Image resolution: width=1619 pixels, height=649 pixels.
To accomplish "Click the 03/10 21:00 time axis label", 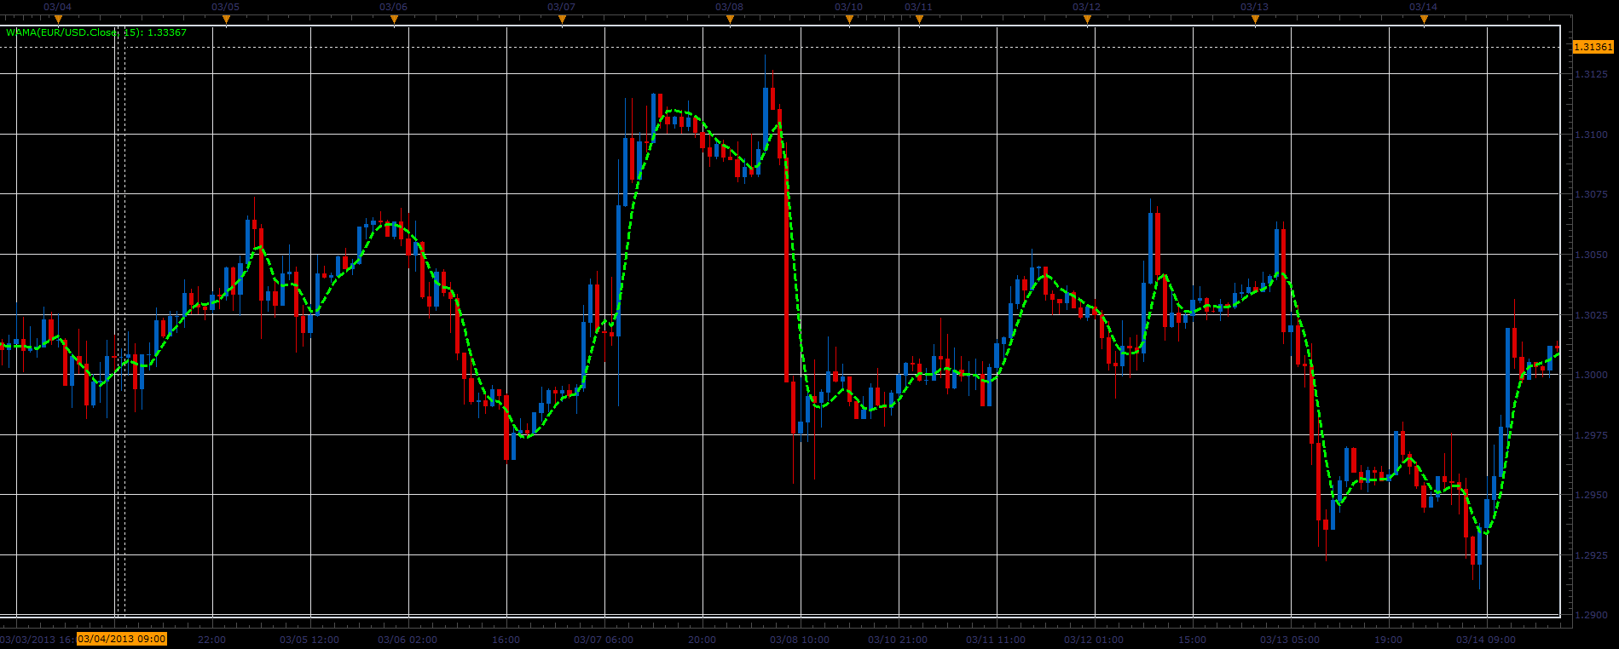I will 898,640.
